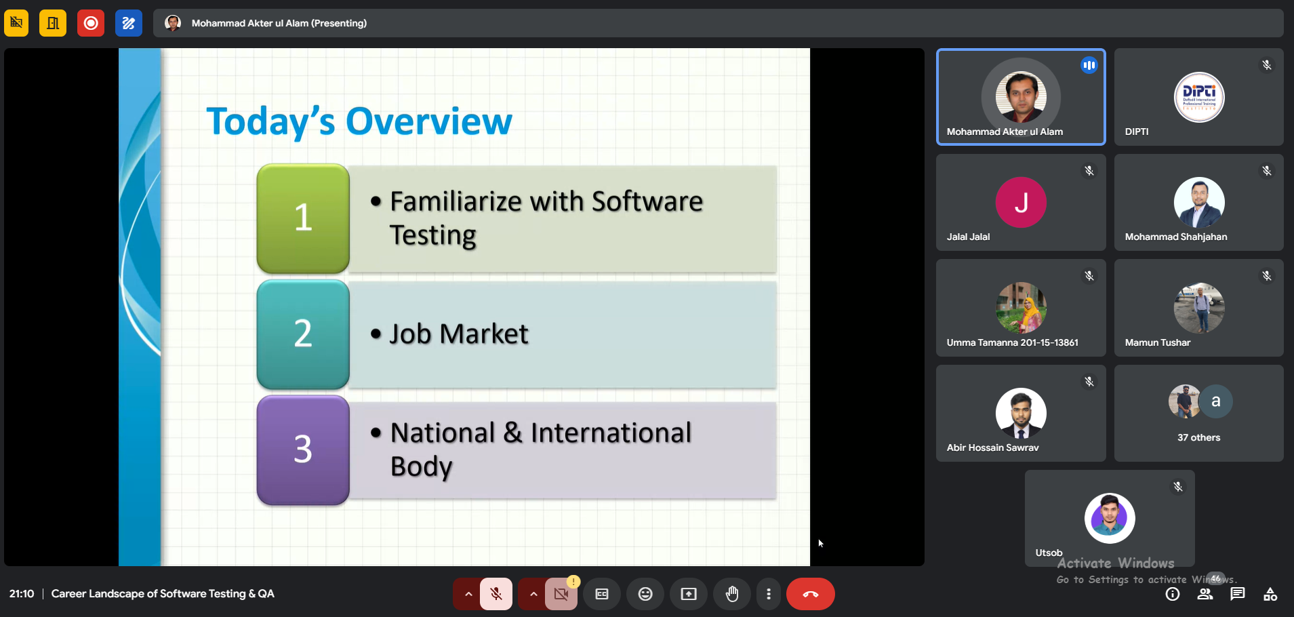
Task: Click the red record extension icon
Action: tap(90, 23)
